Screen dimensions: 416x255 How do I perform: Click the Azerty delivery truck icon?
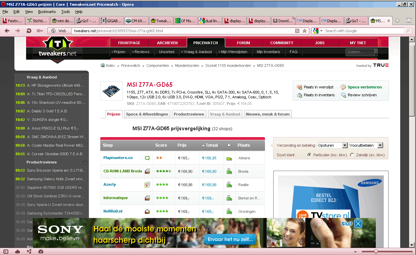[x=229, y=185]
